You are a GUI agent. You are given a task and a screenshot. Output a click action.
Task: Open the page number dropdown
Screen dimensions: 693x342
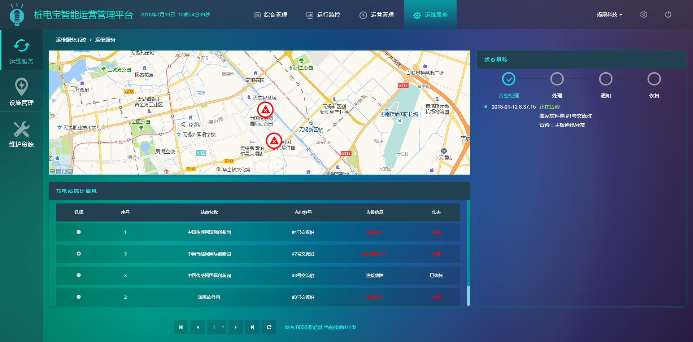pyautogui.click(x=217, y=327)
